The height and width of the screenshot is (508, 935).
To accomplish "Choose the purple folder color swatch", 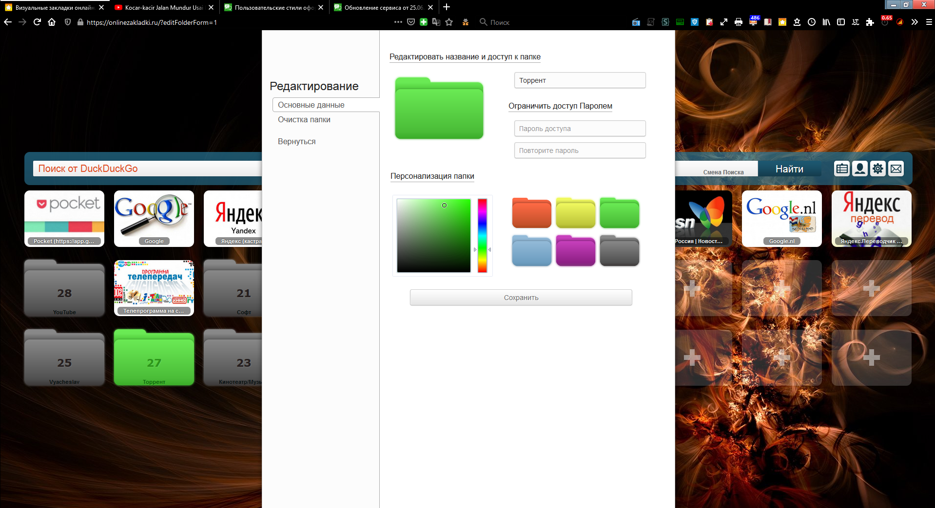I will (575, 251).
